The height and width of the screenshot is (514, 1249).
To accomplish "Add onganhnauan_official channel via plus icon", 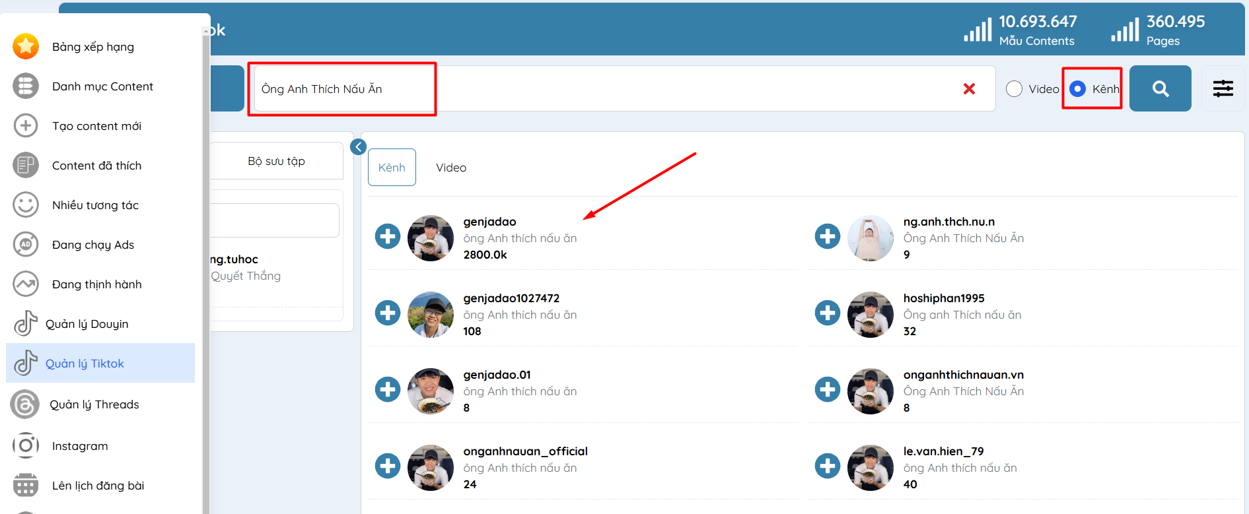I will [388, 466].
